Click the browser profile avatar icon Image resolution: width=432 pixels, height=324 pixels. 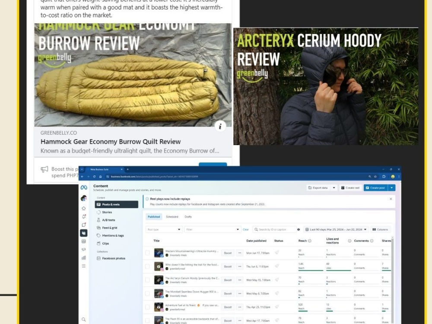[393, 177]
